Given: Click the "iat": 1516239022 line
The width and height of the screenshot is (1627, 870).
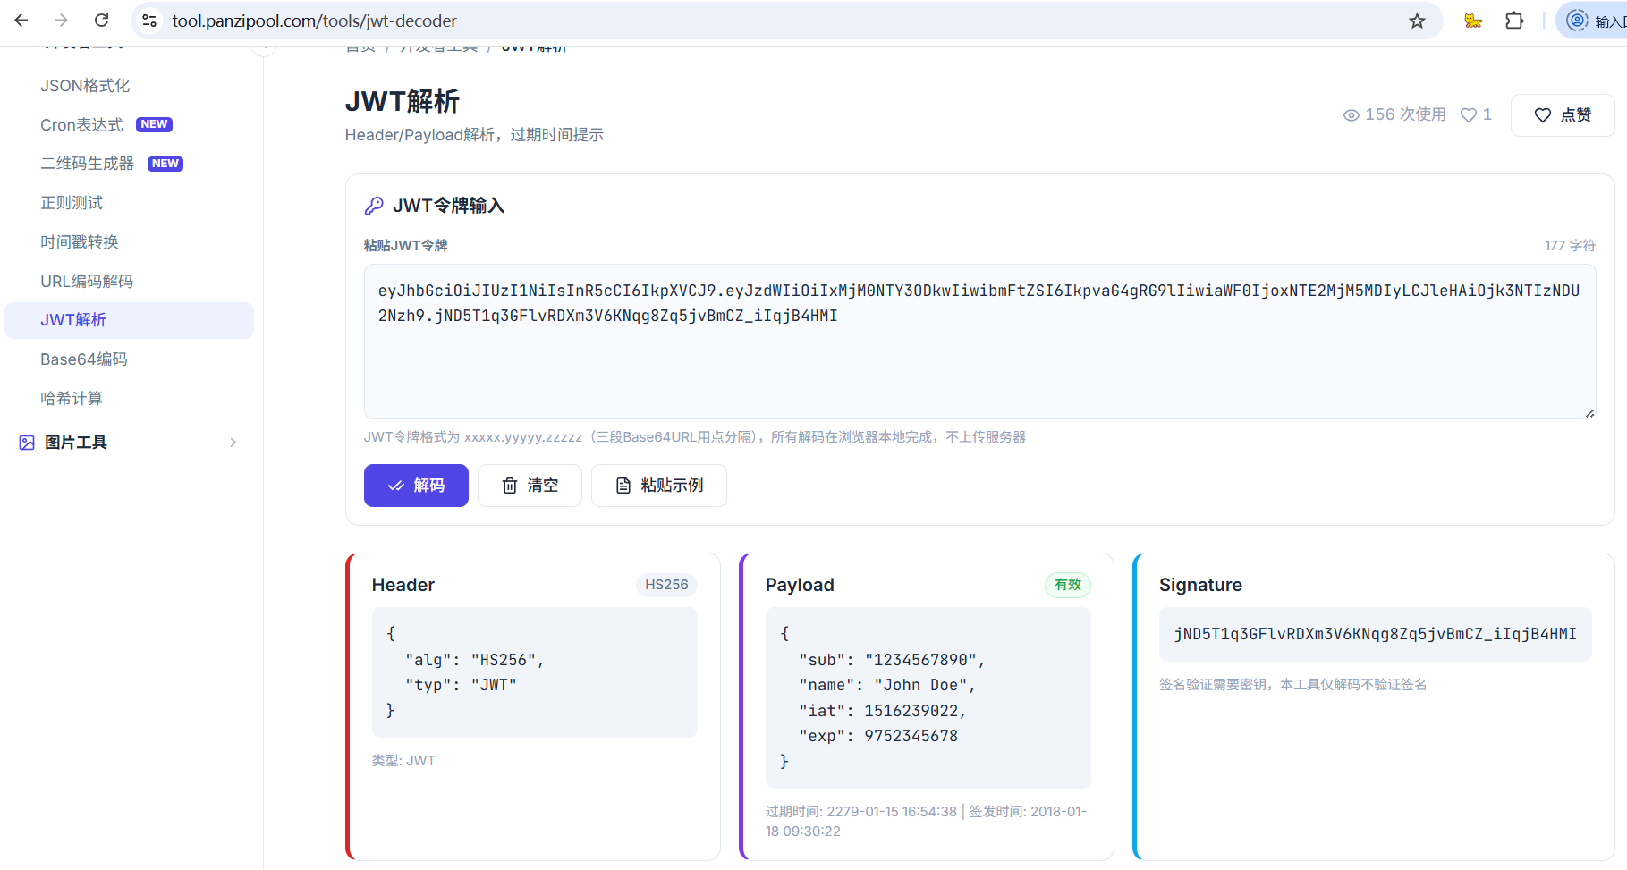Looking at the screenshot, I should [883, 711].
